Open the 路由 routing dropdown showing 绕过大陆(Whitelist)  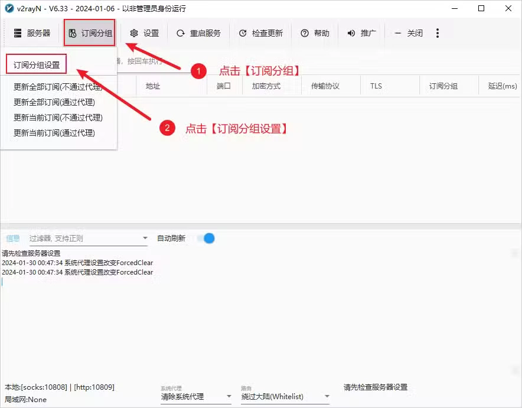pos(285,396)
